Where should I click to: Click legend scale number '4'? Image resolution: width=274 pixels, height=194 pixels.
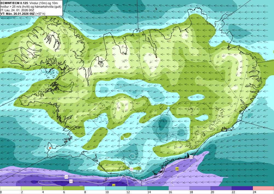(43, 192)
